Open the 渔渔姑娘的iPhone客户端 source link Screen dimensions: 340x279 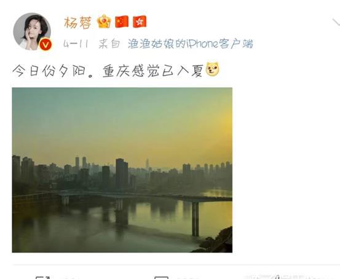(x=191, y=44)
